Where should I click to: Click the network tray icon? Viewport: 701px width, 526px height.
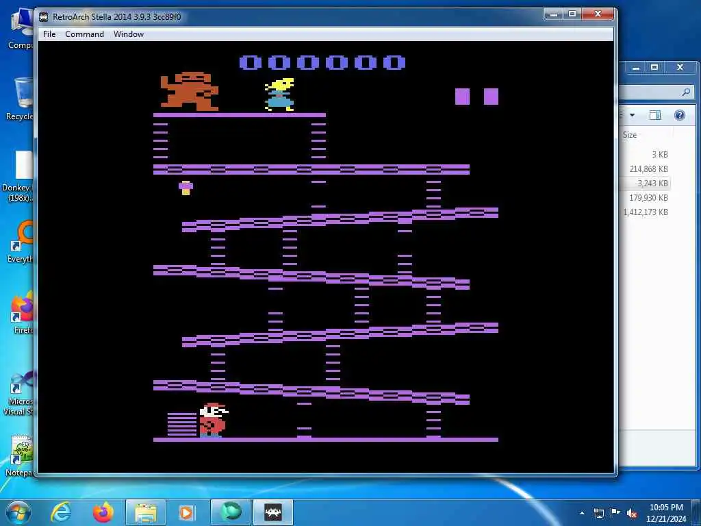[x=598, y=513]
